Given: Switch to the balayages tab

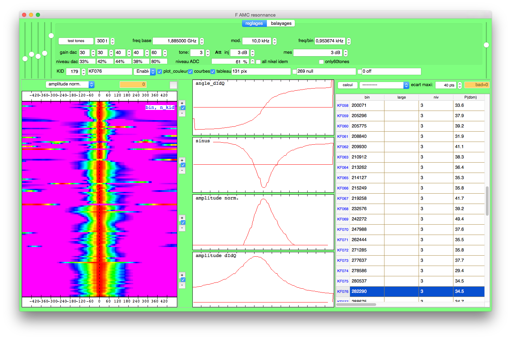Looking at the screenshot, I should click(x=281, y=23).
